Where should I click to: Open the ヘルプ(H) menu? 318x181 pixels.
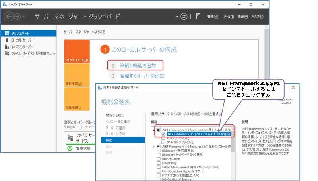tap(257, 17)
